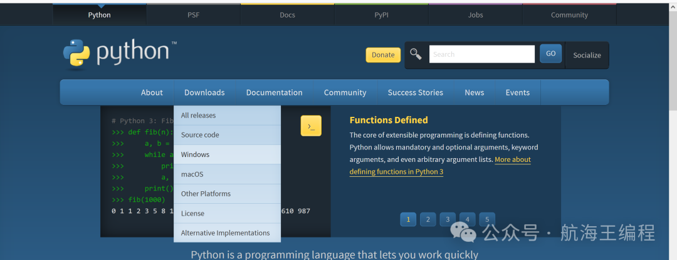Click the magnifying glass search icon
The image size is (677, 260).
click(416, 54)
